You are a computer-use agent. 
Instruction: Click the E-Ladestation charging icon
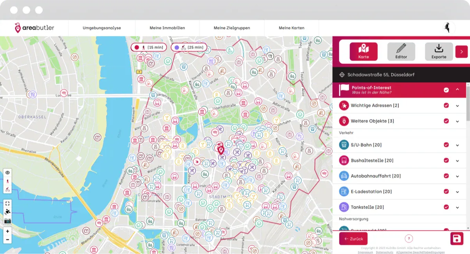coord(344,191)
